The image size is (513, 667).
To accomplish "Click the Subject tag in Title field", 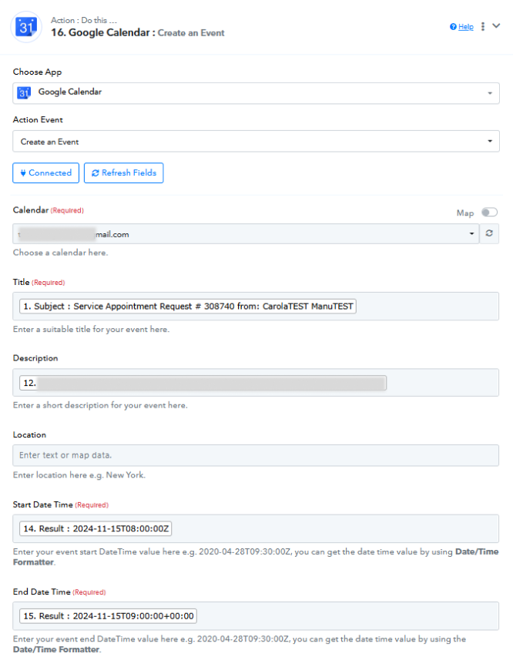I will point(188,307).
